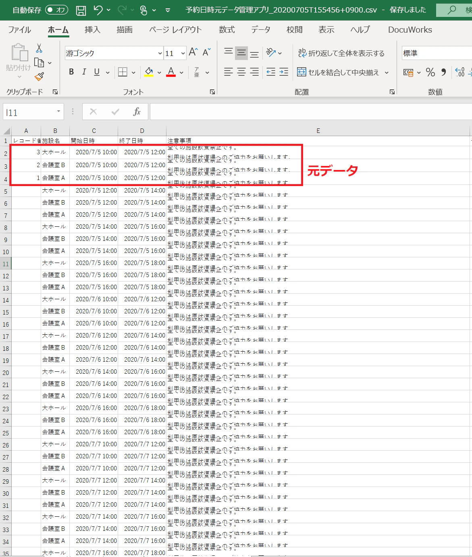Toggle underline formatting
472x557 pixels.
coord(97,72)
